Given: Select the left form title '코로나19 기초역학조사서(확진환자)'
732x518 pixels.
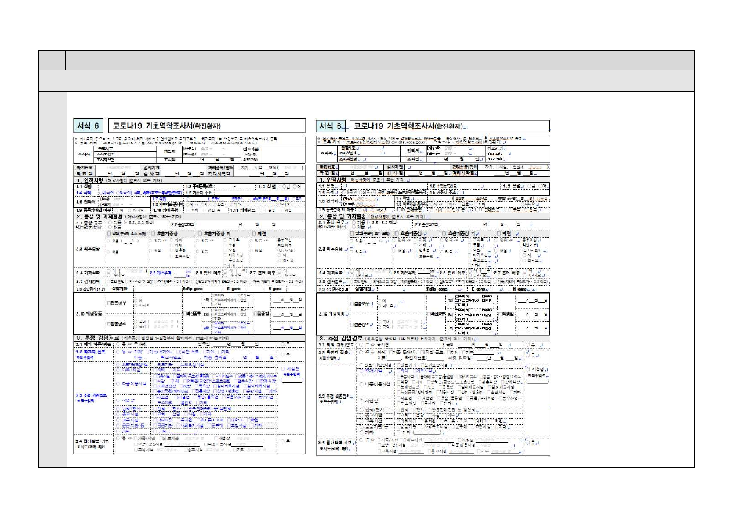Looking at the screenshot, I should (x=168, y=126).
